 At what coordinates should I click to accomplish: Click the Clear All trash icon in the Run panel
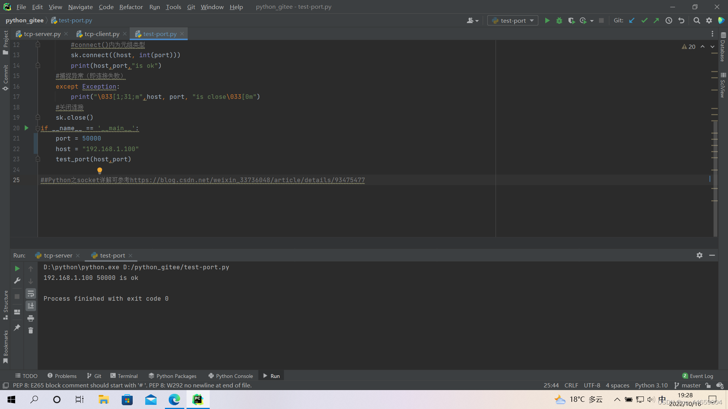31,331
